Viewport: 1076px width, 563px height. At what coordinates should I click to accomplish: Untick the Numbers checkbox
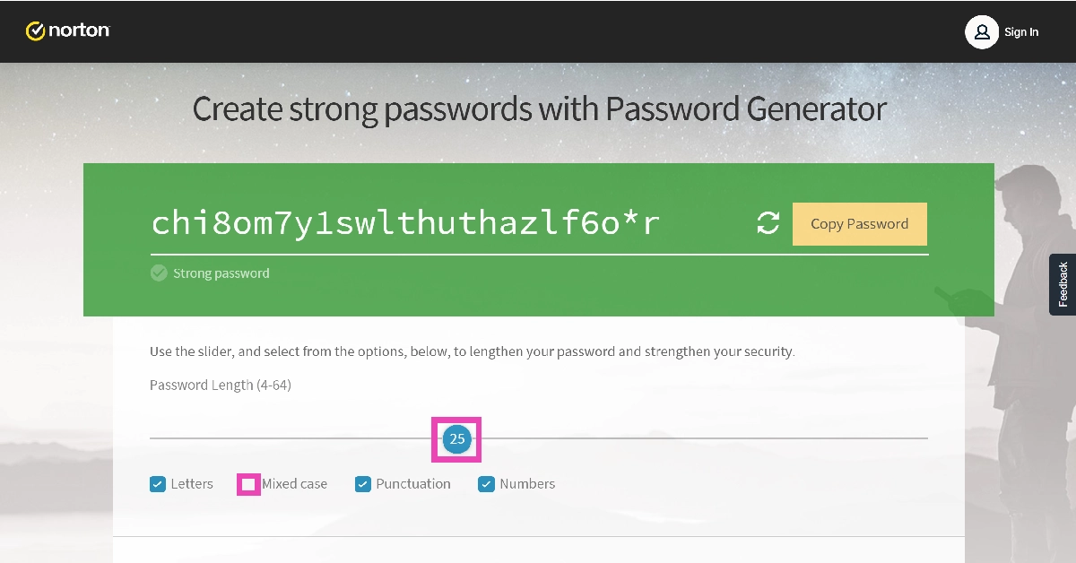pyautogui.click(x=487, y=484)
